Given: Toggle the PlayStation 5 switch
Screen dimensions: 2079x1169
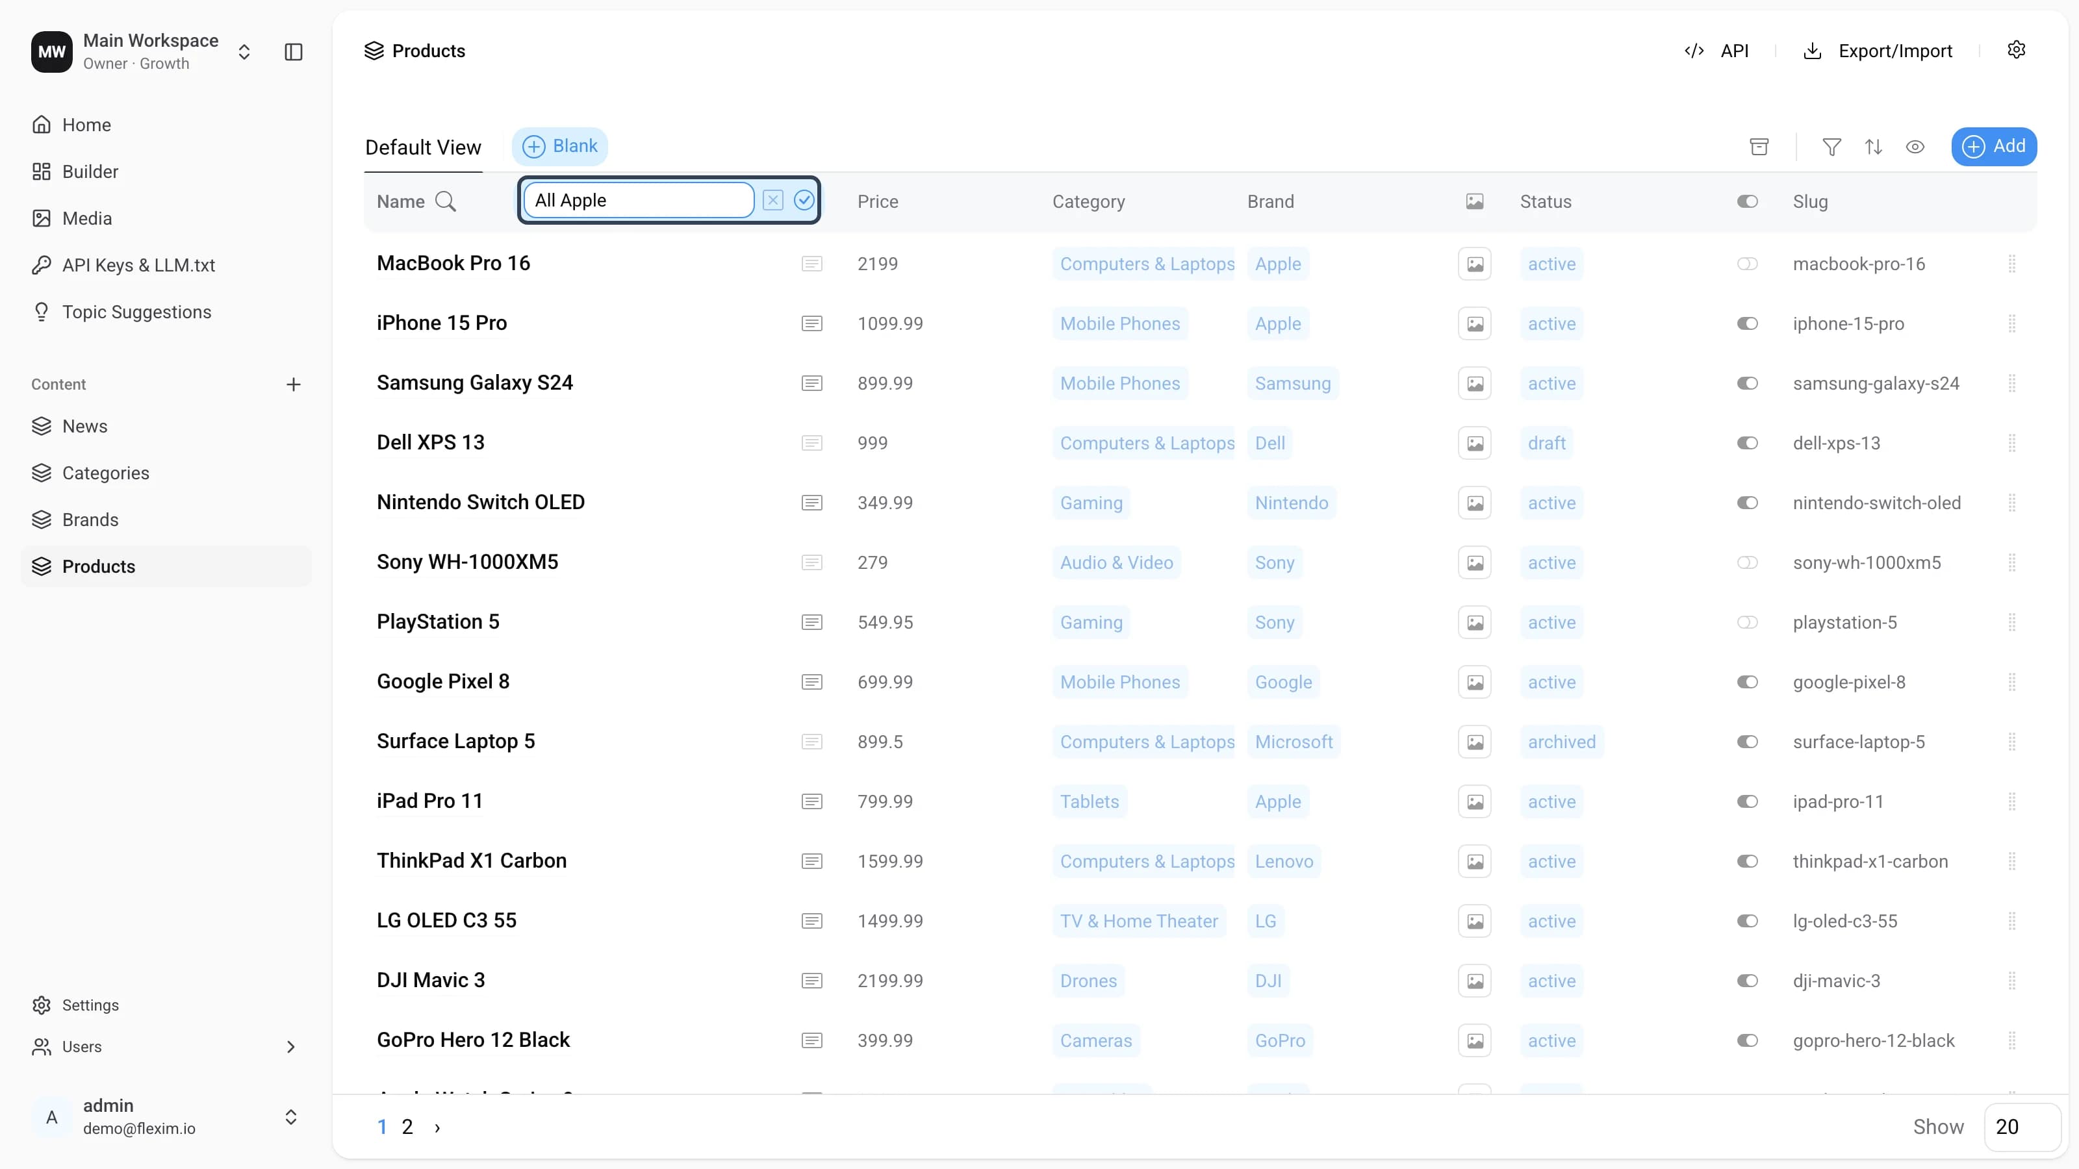Looking at the screenshot, I should coord(1747,622).
